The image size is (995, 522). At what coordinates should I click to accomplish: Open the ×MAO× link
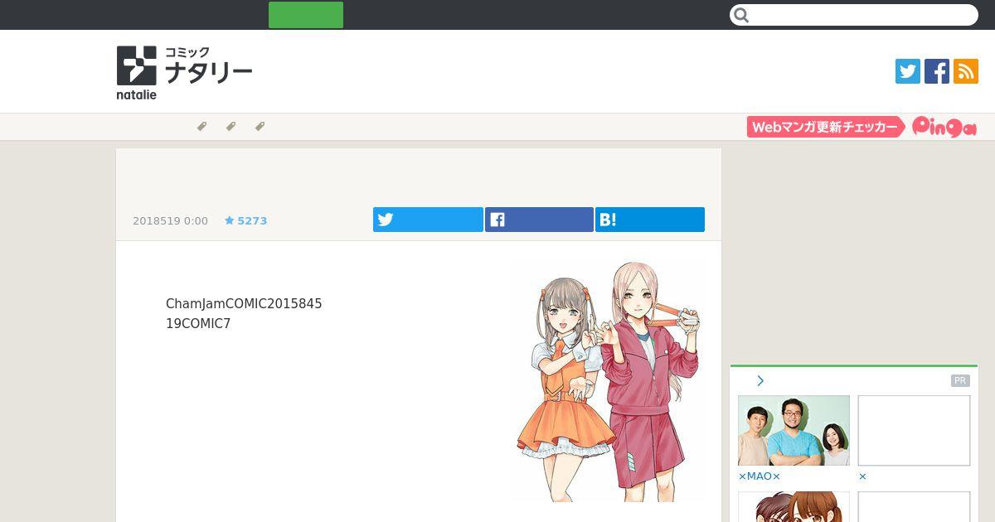coord(760,476)
